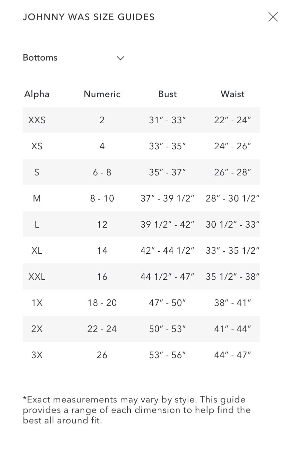Viewport: 287px width, 449px height.
Task: Click the Alpha column header
Action: click(37, 94)
